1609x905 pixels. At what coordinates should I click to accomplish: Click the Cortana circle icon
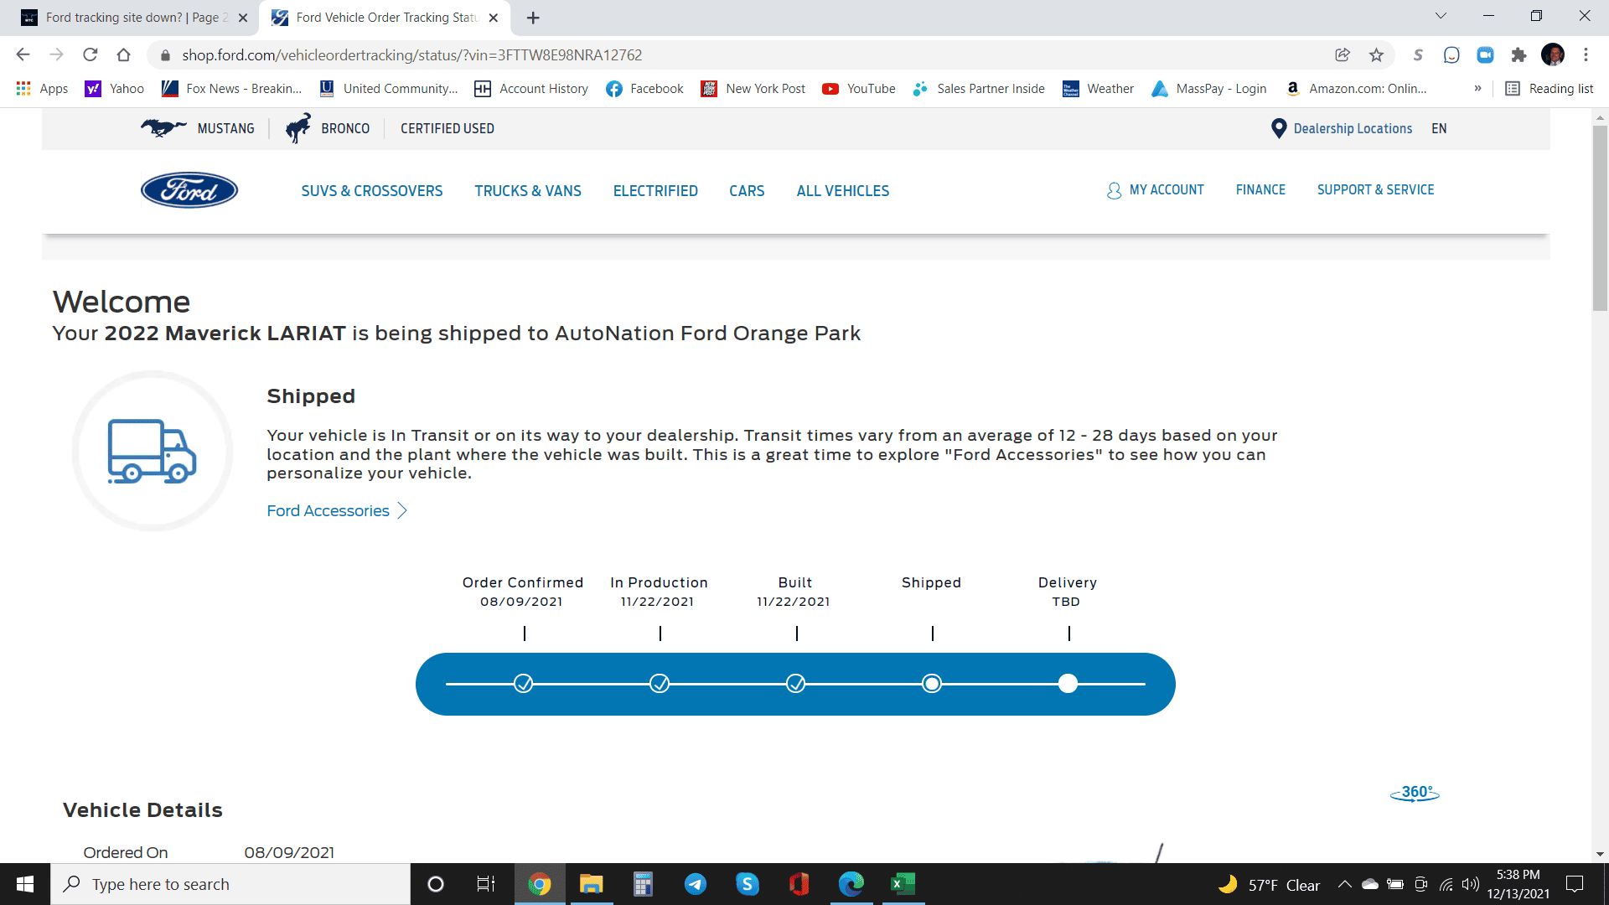click(436, 884)
